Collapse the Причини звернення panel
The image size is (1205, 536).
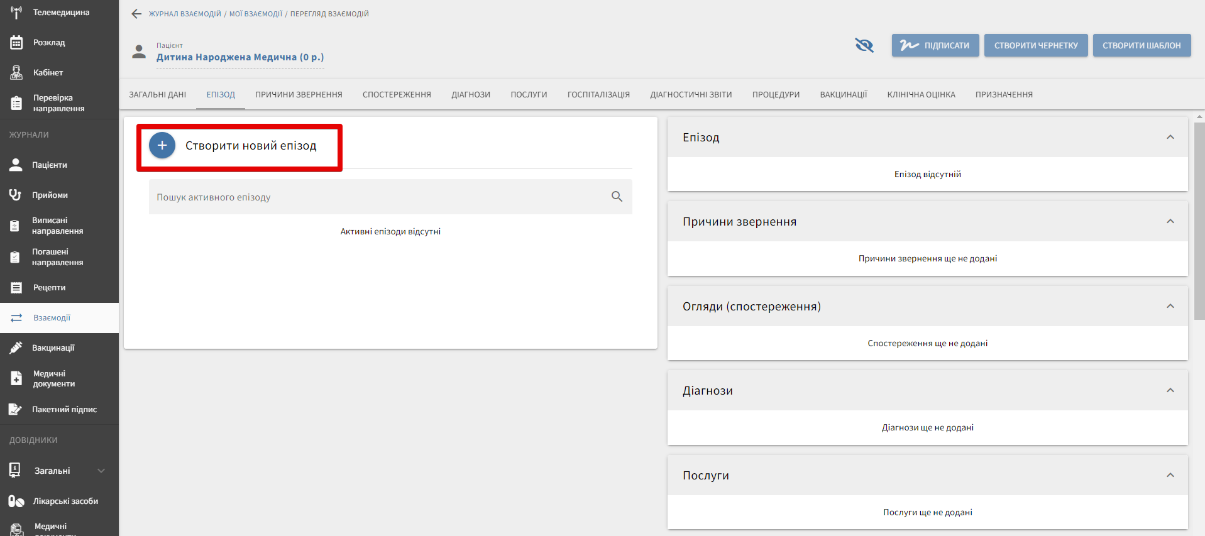1170,222
